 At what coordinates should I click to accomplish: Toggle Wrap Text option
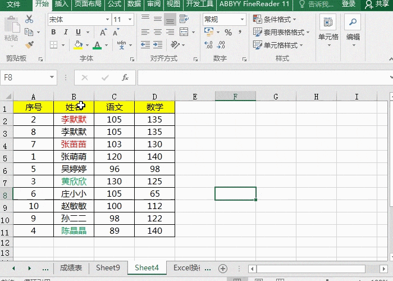tap(184, 19)
